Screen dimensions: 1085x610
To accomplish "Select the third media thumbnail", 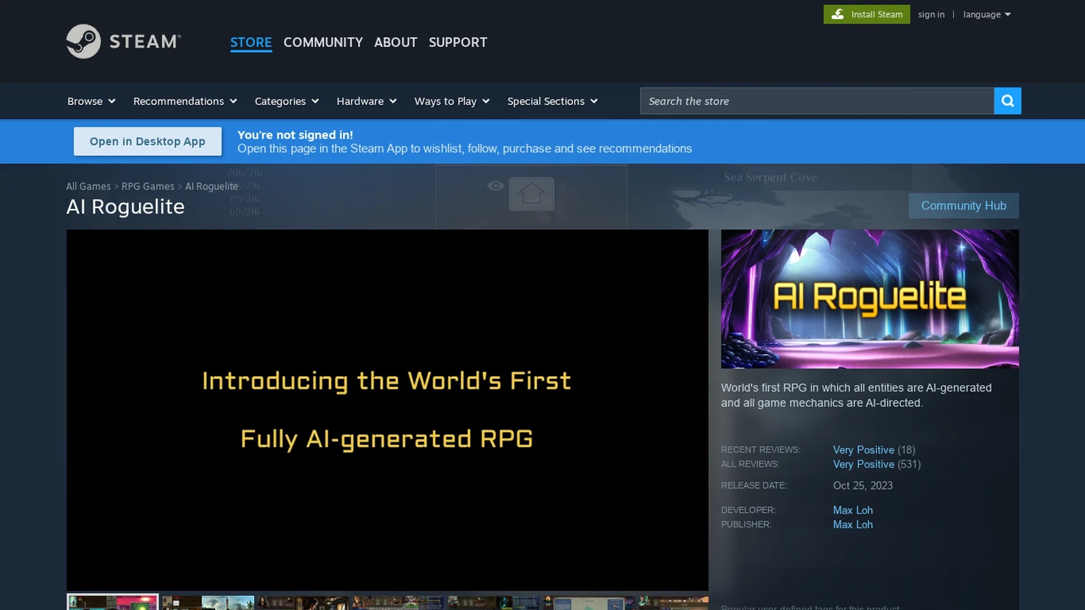I will click(x=303, y=602).
